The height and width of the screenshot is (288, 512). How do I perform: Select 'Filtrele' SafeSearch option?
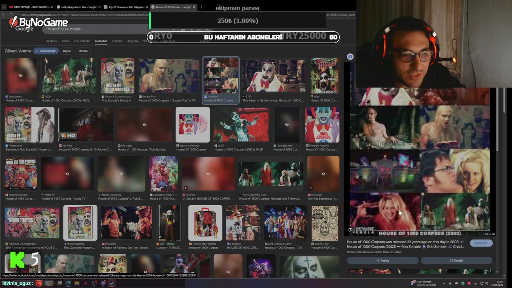[83, 51]
